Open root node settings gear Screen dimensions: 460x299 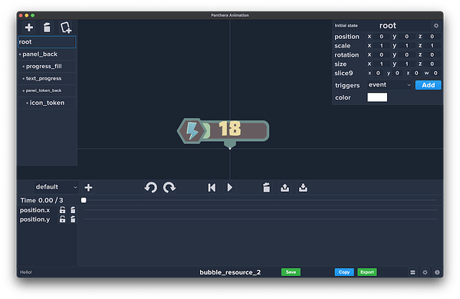click(x=436, y=26)
